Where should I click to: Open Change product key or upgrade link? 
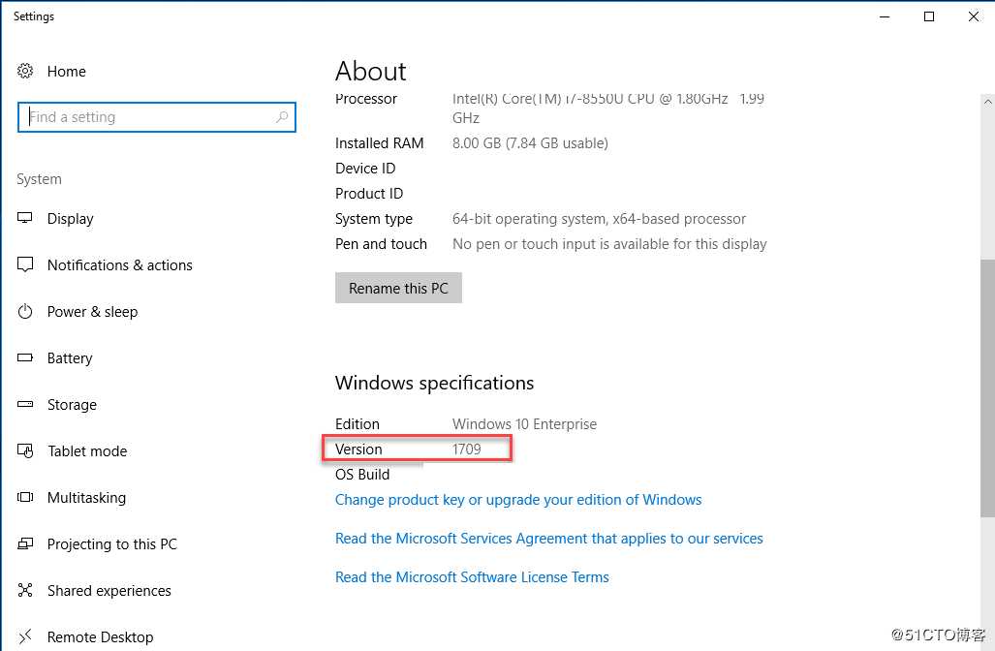(518, 499)
